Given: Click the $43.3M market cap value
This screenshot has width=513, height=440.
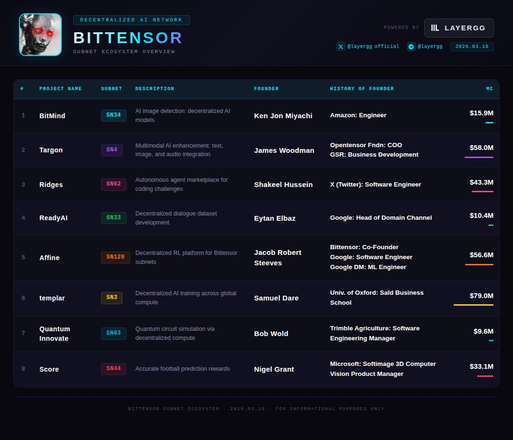Looking at the screenshot, I should pos(482,182).
